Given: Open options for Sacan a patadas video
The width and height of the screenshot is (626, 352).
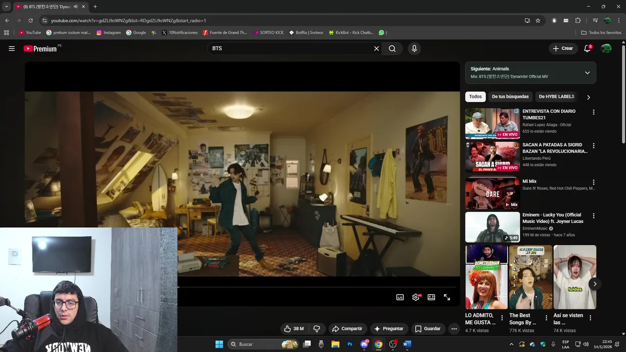Looking at the screenshot, I should tap(594, 146).
